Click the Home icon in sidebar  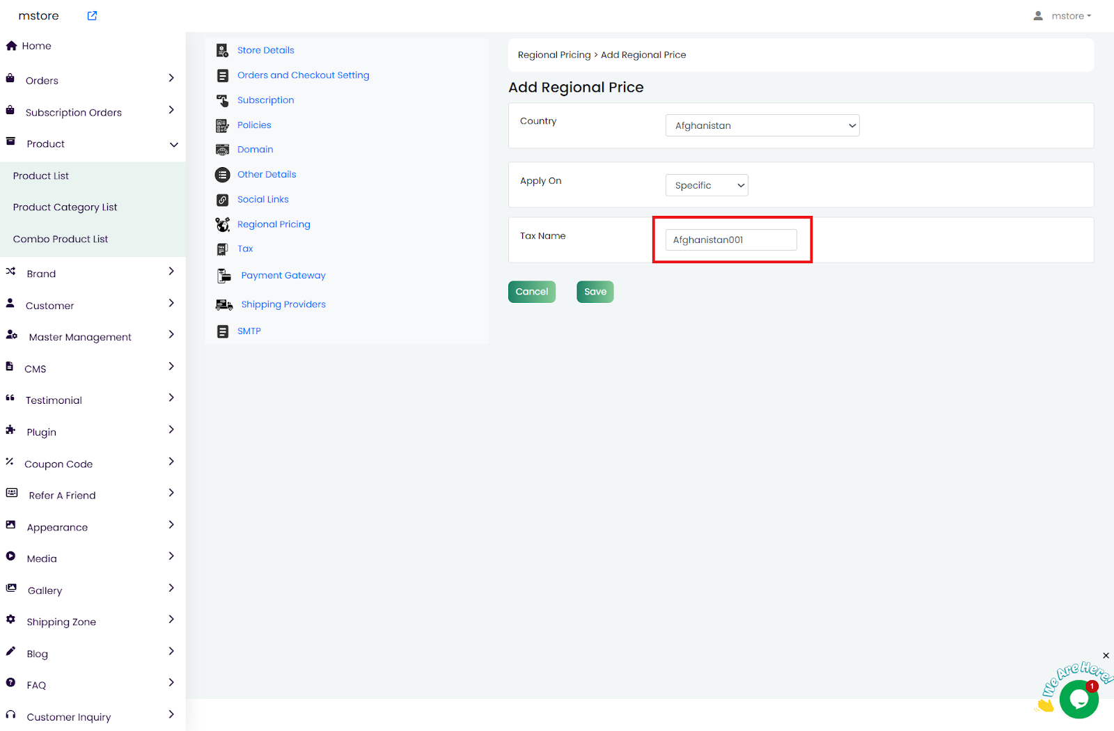pyautogui.click(x=11, y=46)
